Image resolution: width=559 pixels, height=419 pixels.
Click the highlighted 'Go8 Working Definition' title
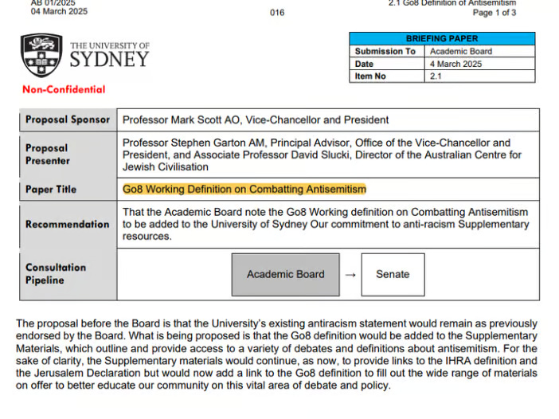click(244, 189)
